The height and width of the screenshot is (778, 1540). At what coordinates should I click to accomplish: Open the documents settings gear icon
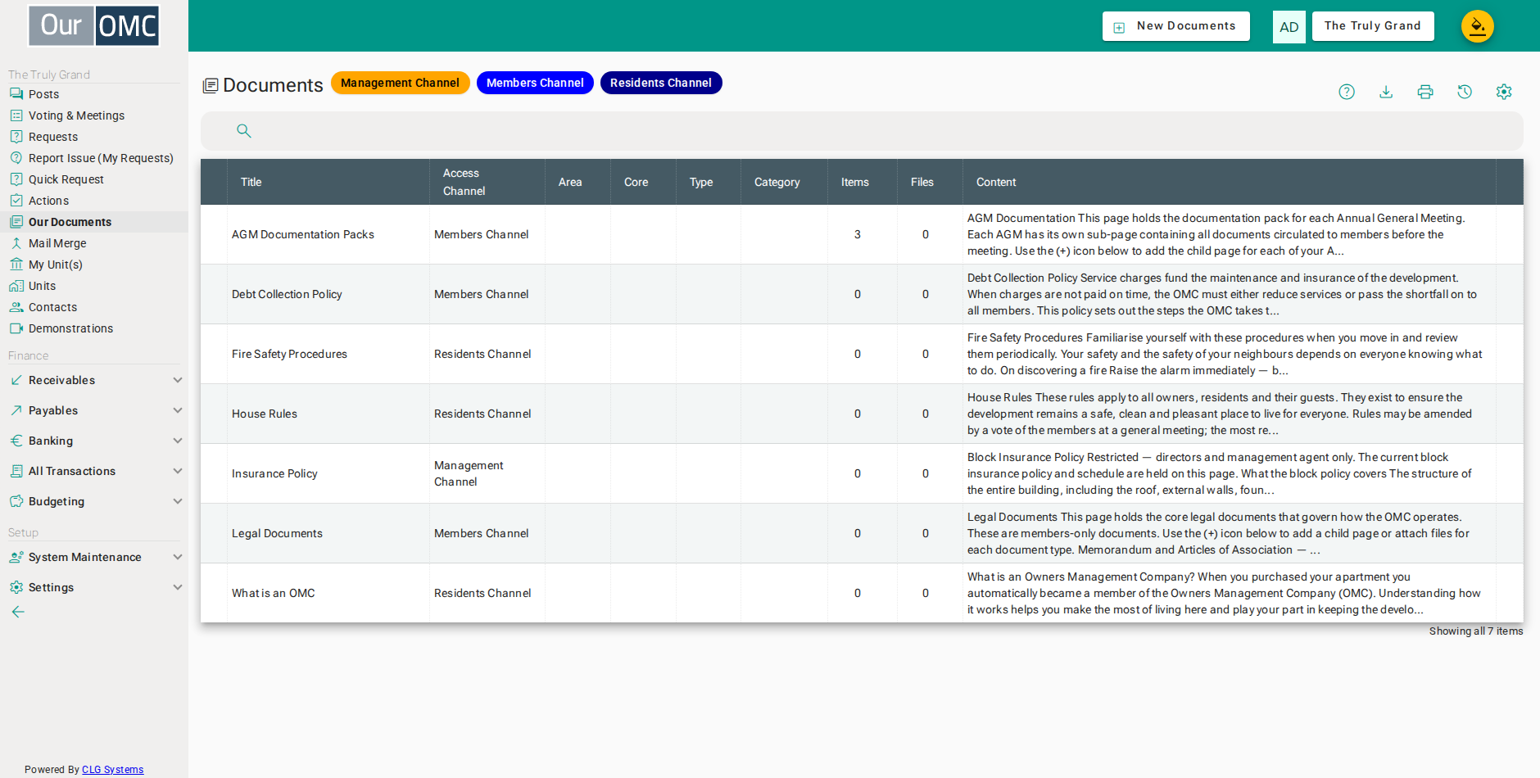tap(1504, 92)
